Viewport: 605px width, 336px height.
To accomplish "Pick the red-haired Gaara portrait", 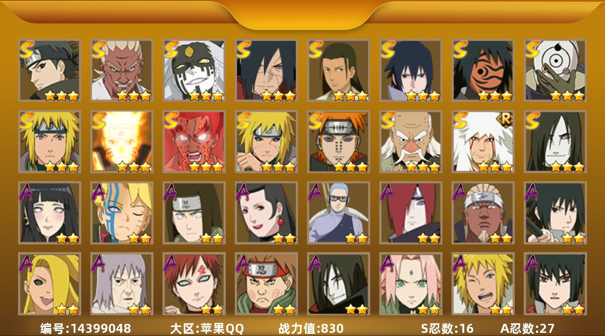I will pyautogui.click(x=194, y=284).
